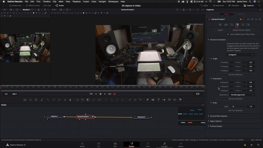The width and height of the screenshot is (263, 148).
Task: Click the play reverse button
Action: point(96,94)
